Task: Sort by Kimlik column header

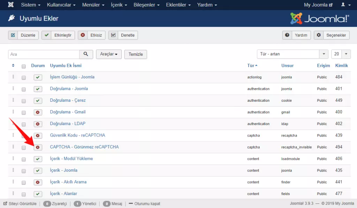Action: click(x=341, y=66)
